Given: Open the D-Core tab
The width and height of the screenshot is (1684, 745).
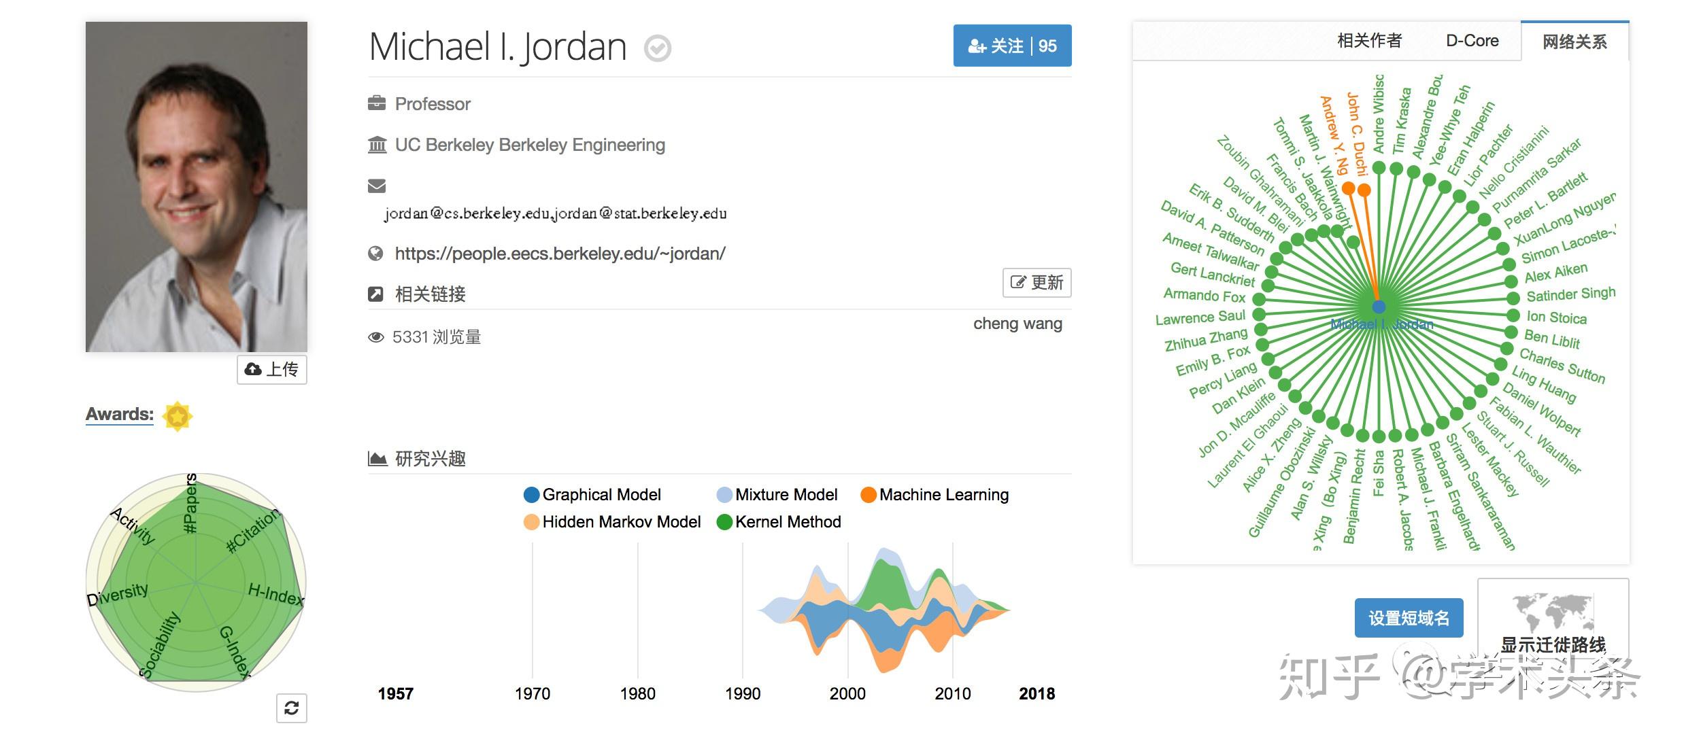Looking at the screenshot, I should (1472, 41).
